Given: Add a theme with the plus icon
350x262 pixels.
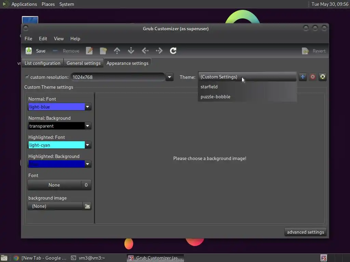Looking at the screenshot, I should [x=303, y=77].
